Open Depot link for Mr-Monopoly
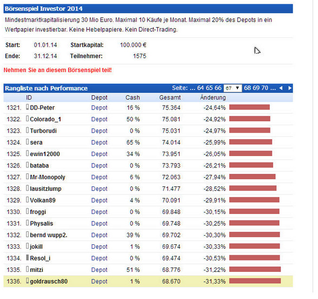 (99, 177)
